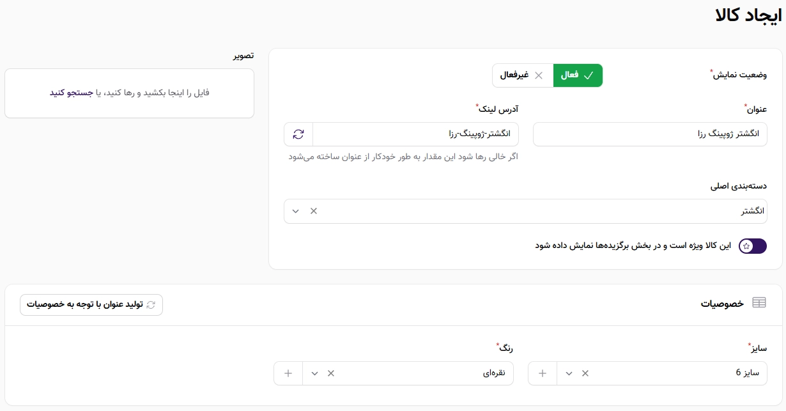The height and width of the screenshot is (411, 786).
Task: Toggle the featured product star switch
Action: (753, 246)
